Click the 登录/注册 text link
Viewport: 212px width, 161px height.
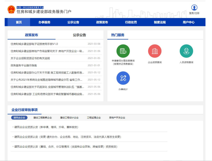[194, 13]
